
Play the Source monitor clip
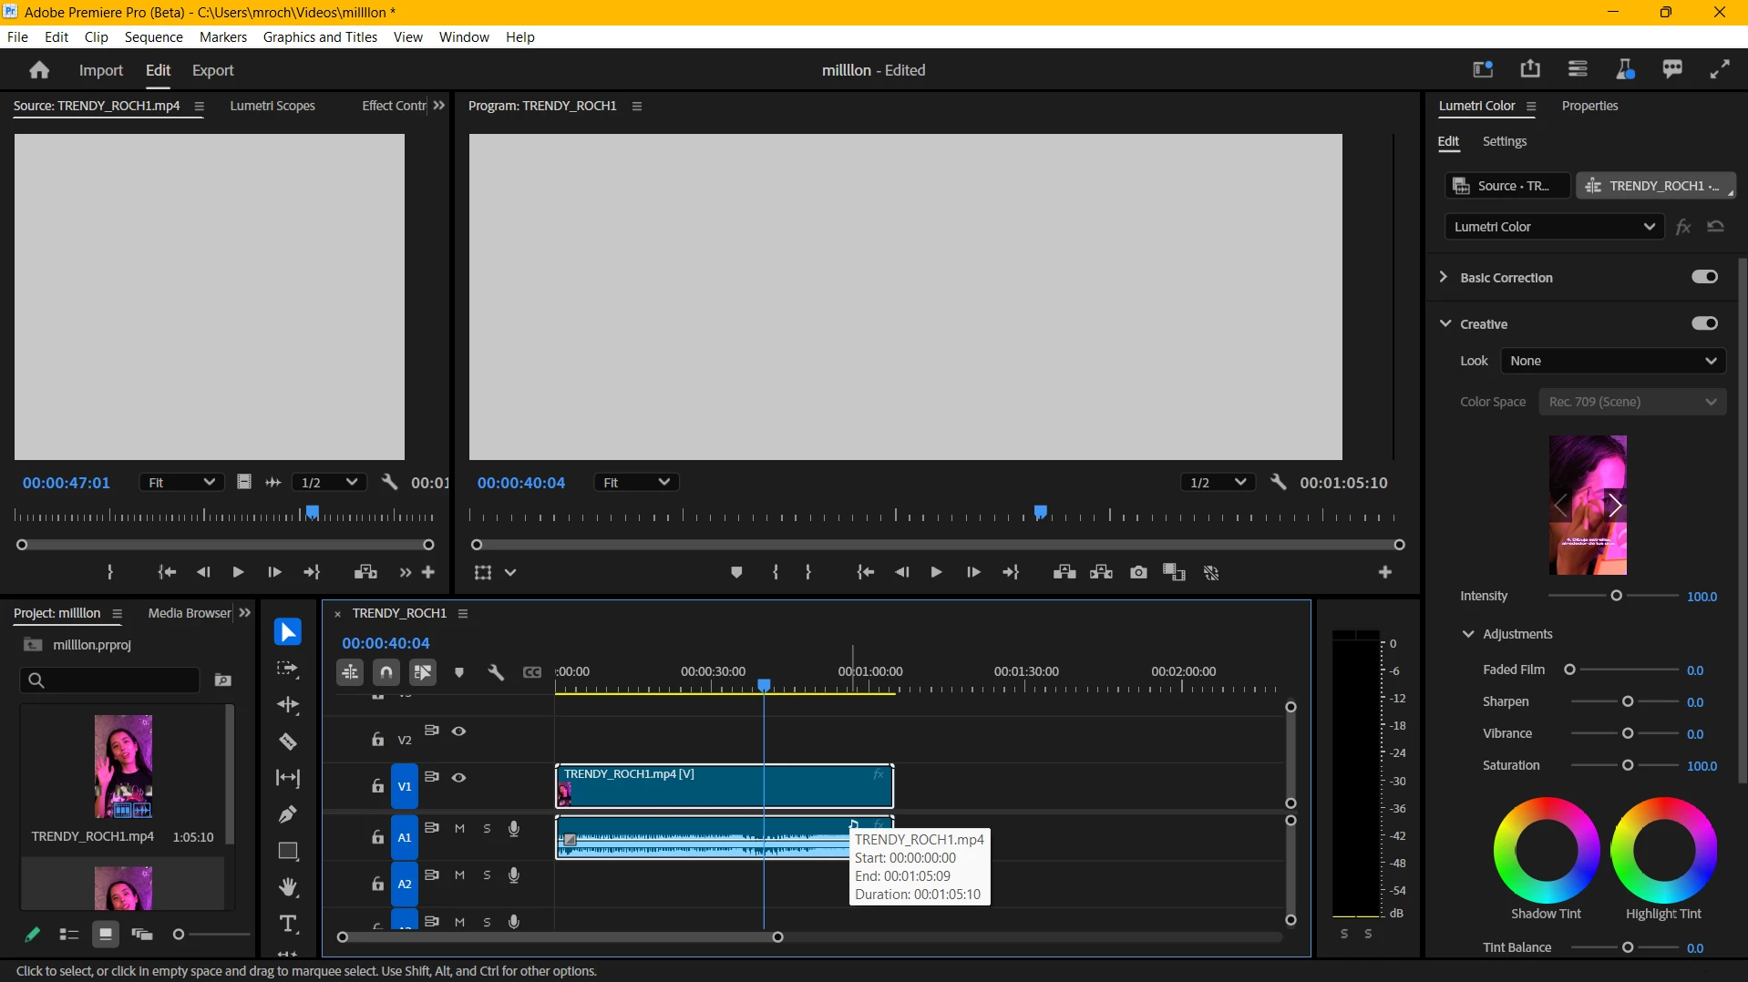(x=238, y=572)
